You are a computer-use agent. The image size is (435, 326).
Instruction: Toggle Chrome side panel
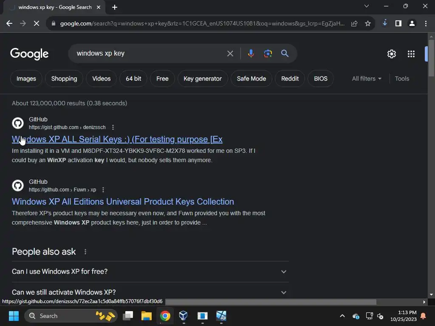398,24
